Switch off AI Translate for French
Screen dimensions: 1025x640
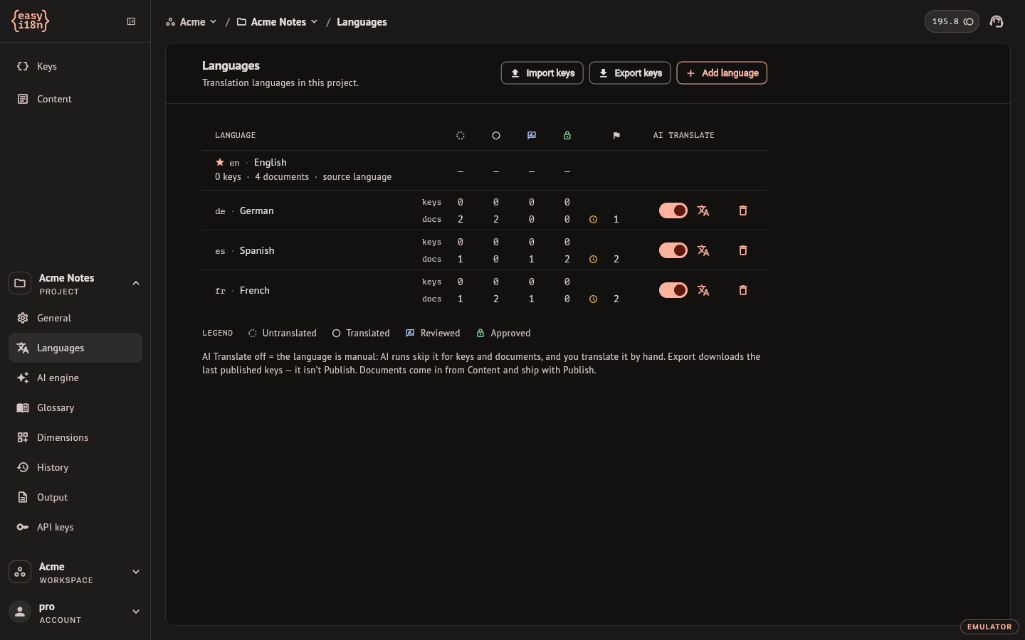(673, 290)
